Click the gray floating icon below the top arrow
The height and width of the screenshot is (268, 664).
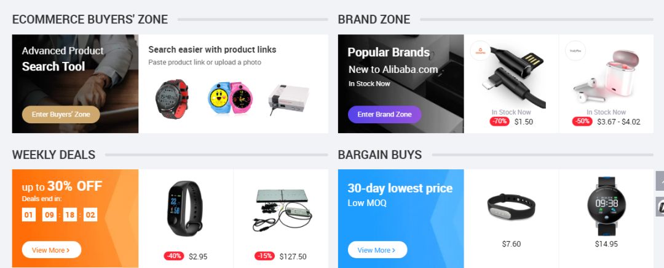[x=660, y=206]
